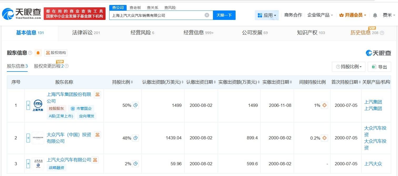Image resolution: width=398 pixels, height=176 pixels.
Task: Click help icon next to 股东信息 heading
Action: (30, 53)
